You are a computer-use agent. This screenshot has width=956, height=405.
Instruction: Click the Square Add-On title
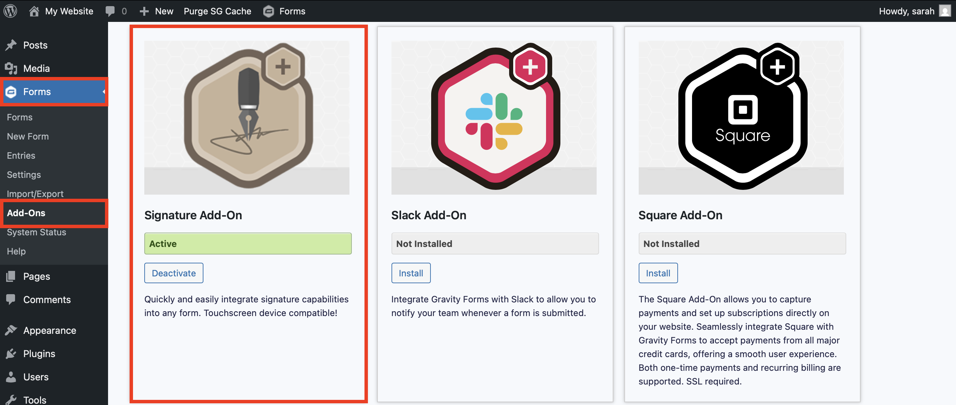coord(680,215)
